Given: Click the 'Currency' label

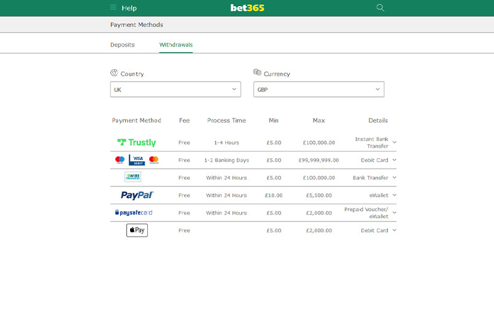Looking at the screenshot, I should click(277, 74).
